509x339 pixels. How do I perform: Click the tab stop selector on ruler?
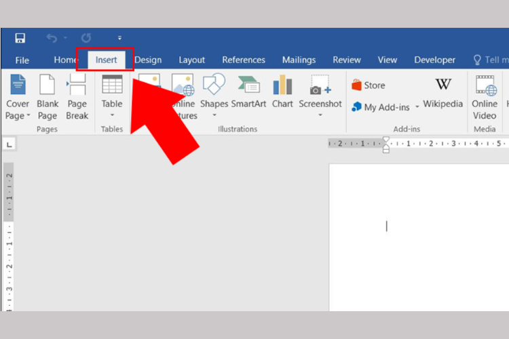(x=10, y=144)
